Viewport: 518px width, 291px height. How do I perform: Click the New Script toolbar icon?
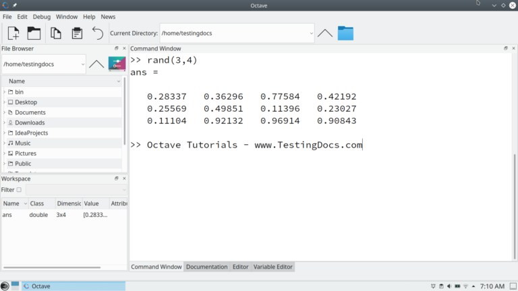(13, 33)
